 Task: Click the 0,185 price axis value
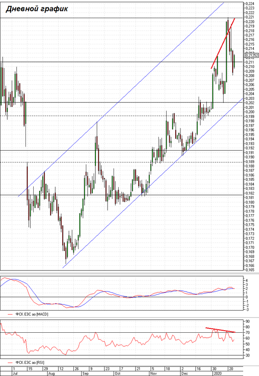click(250, 180)
